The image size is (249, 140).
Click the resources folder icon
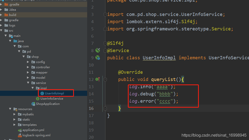click(x=15, y=109)
